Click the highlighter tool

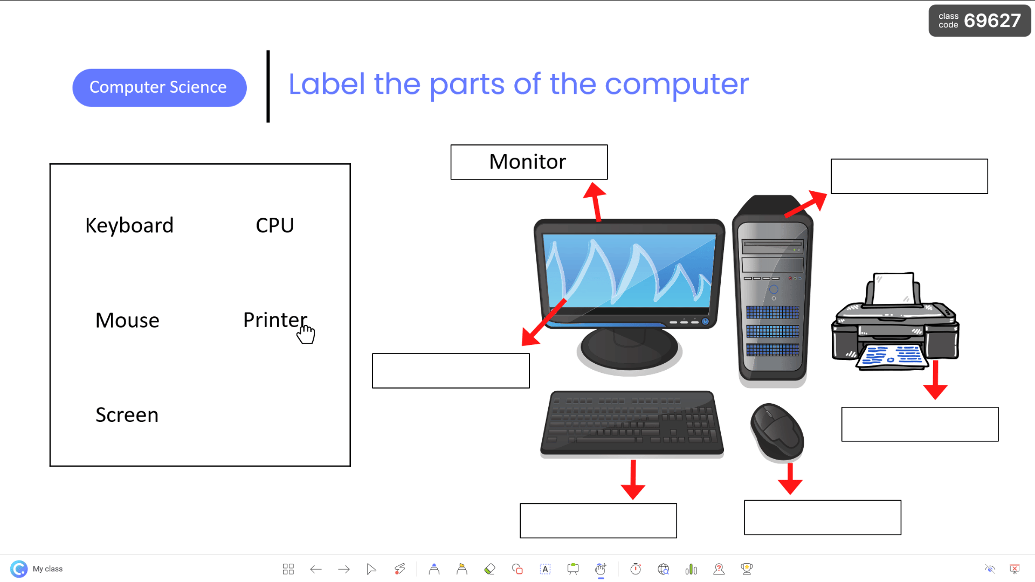(462, 569)
